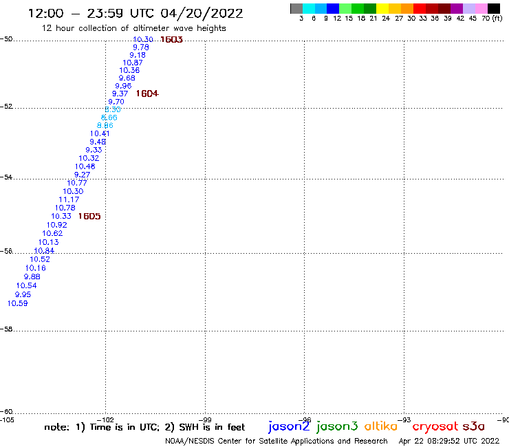Click the 10.62 wave height value
Image resolution: width=509 pixels, height=447 pixels.
pos(52,234)
